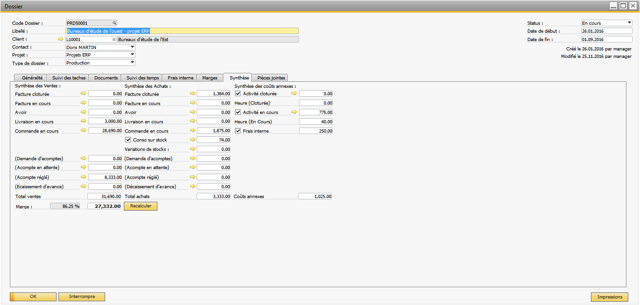Click the Impressions button
This screenshot has width=640, height=305.
609,297
